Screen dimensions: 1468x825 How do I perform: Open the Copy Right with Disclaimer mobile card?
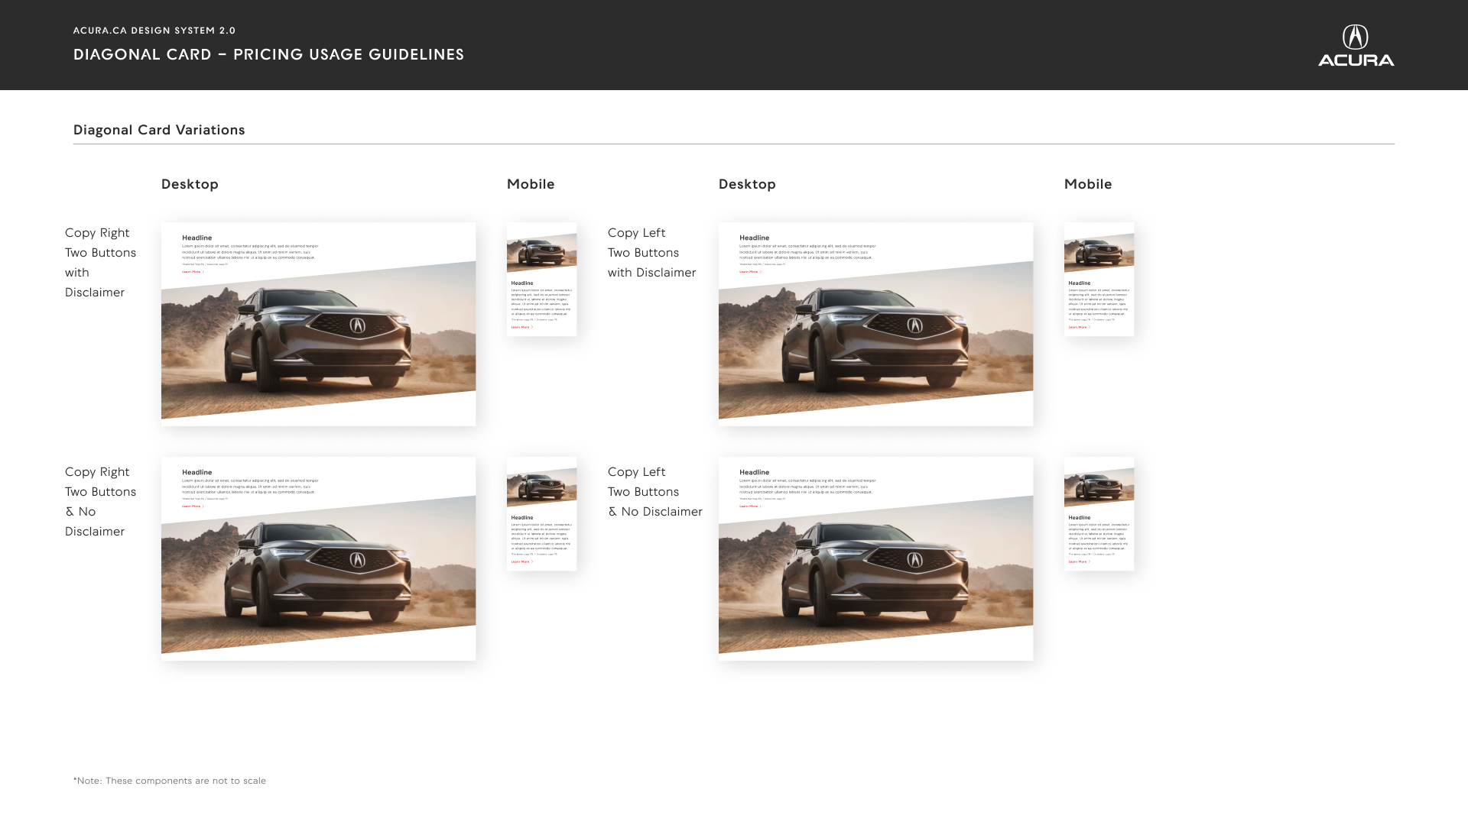[541, 280]
